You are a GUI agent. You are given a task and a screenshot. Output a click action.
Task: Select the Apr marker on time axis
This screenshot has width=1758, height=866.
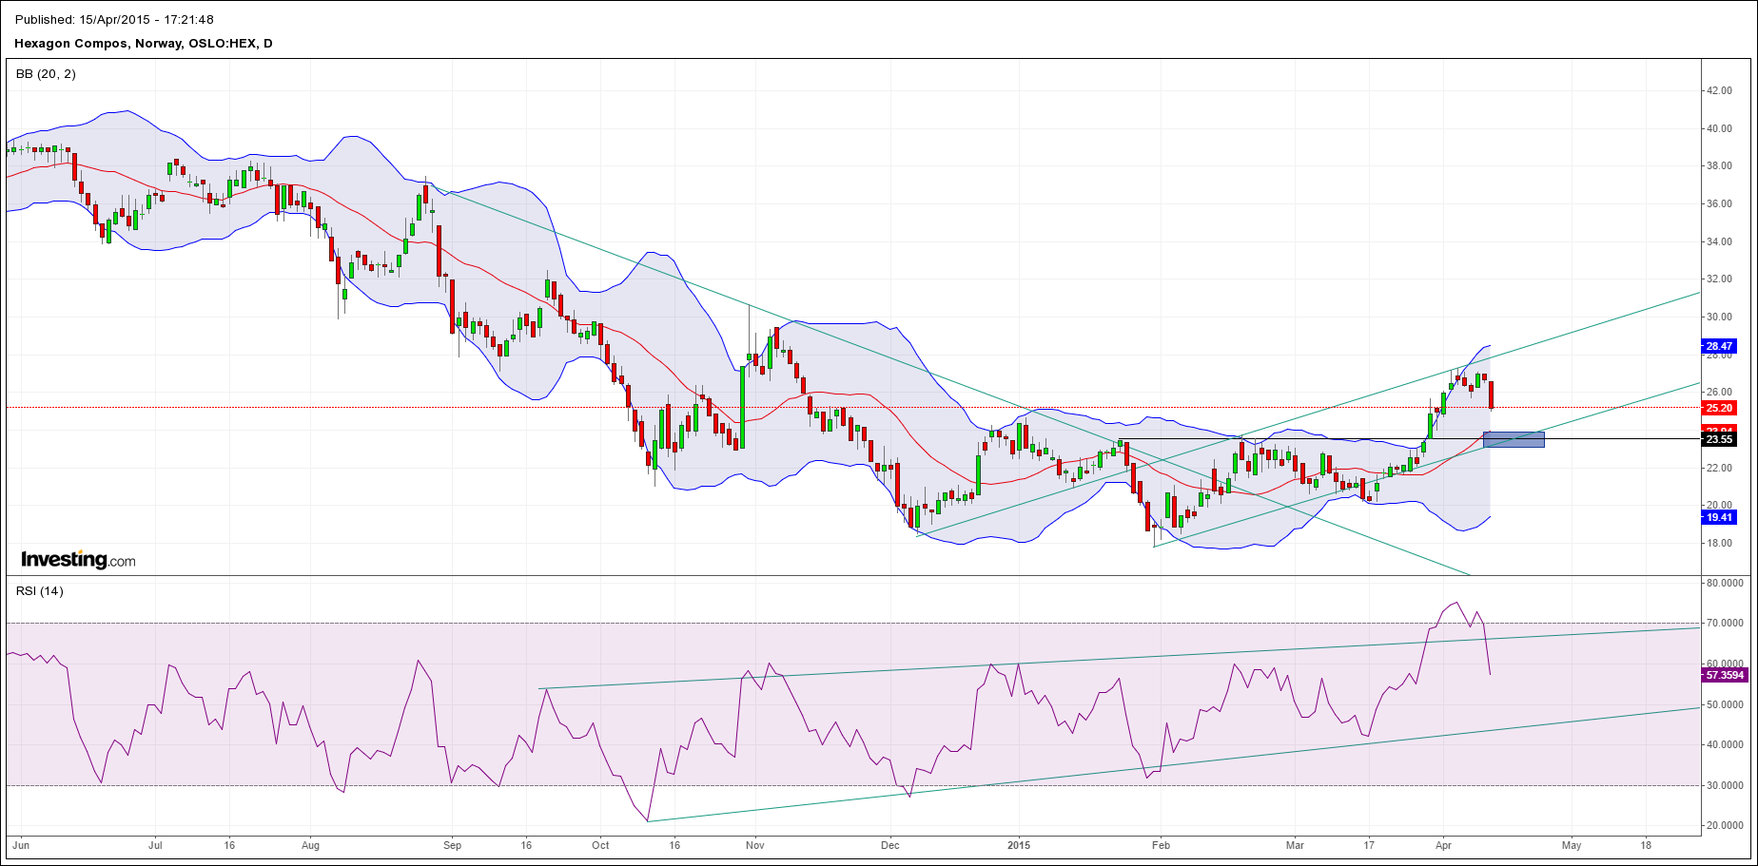pos(1443,844)
